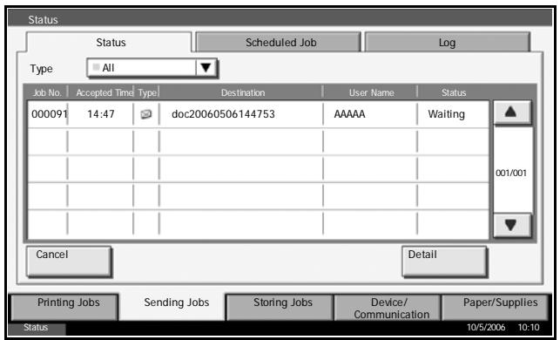
Task: Open the Type dropdown arrow
Action: click(x=206, y=68)
